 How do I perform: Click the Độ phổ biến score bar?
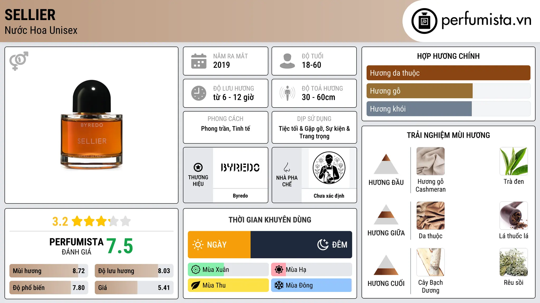(49, 288)
